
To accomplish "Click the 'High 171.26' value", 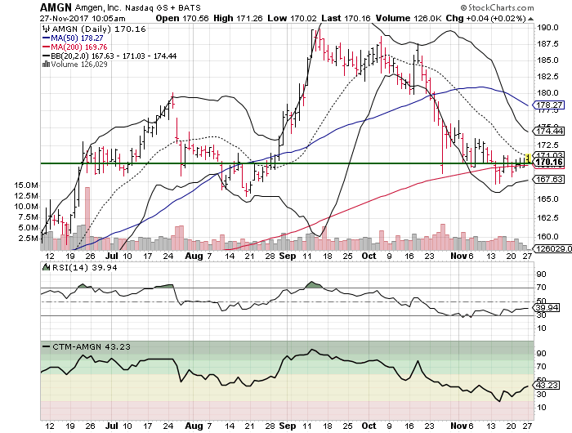I will [238, 18].
